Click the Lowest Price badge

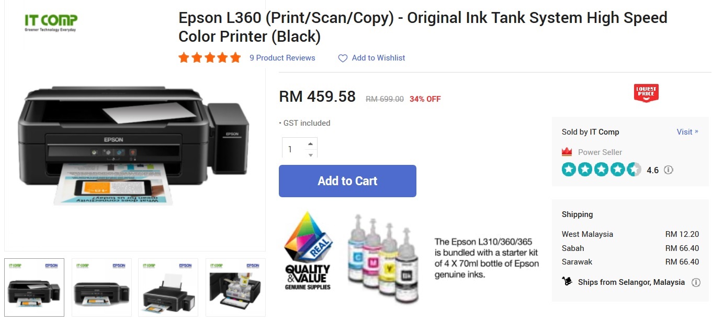[646, 93]
